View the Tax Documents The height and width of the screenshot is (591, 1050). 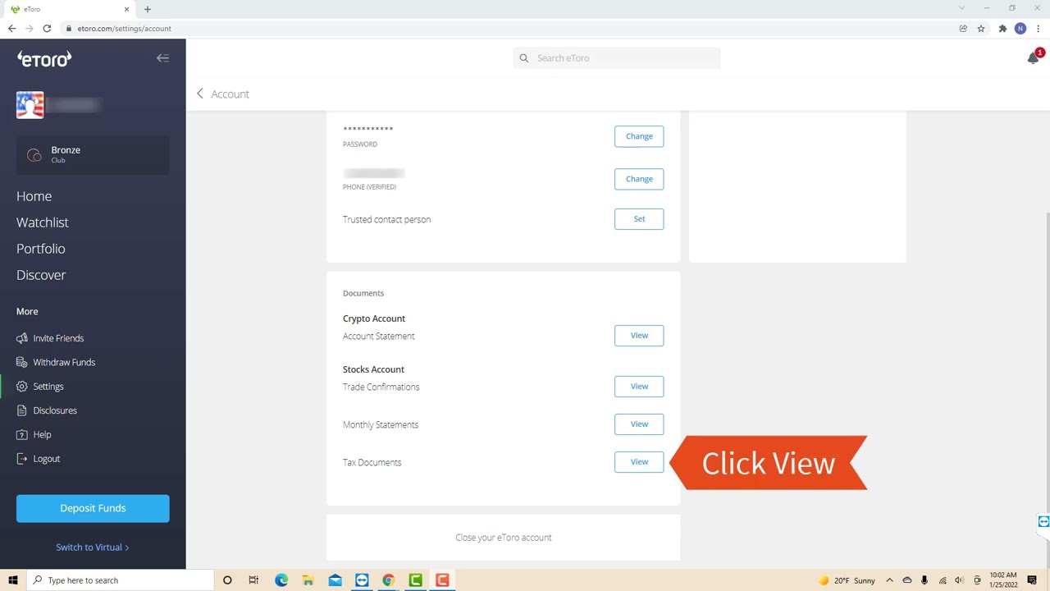[639, 462]
